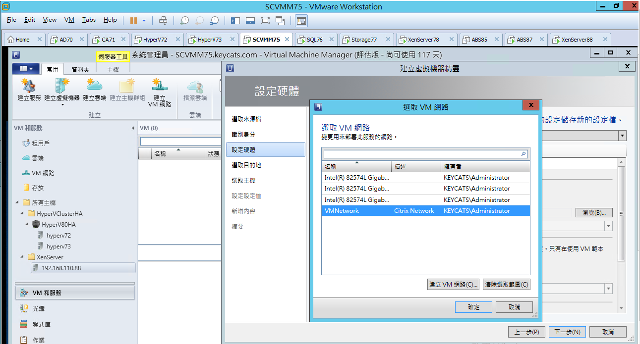
Task: Toggle the VMware library sidebar view icon
Action: [235, 20]
